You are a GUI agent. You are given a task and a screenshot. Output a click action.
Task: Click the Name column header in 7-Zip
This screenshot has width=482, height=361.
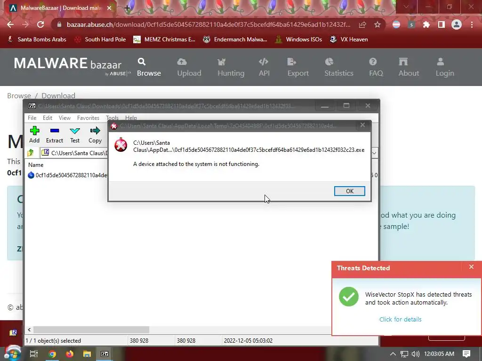pos(36,165)
